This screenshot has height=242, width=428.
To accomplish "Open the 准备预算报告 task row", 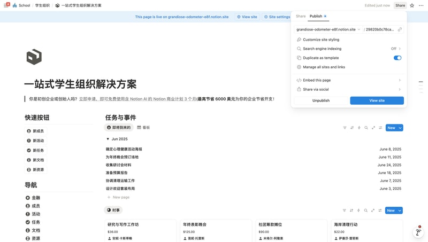I will click(x=254, y=173).
